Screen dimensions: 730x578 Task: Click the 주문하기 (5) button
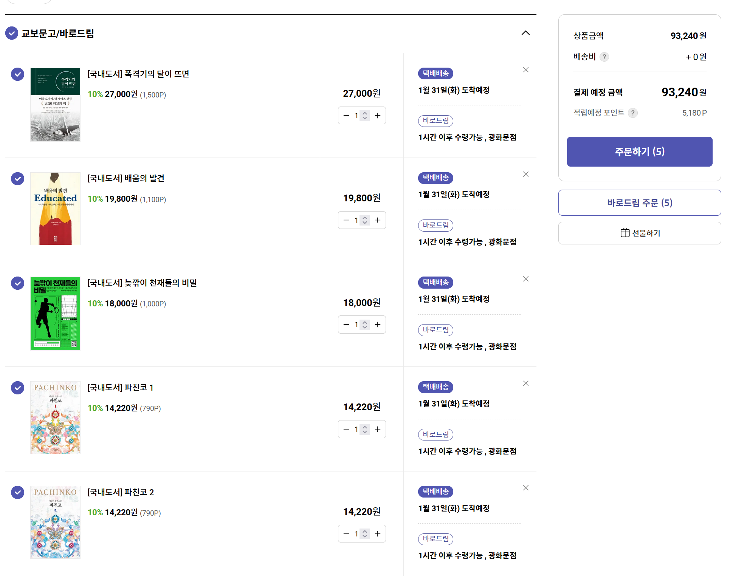pyautogui.click(x=639, y=151)
